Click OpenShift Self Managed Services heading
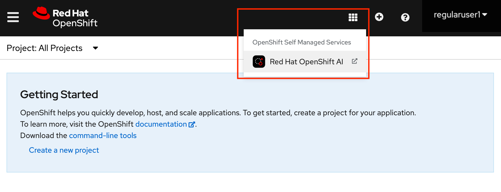501x192 pixels. (302, 42)
